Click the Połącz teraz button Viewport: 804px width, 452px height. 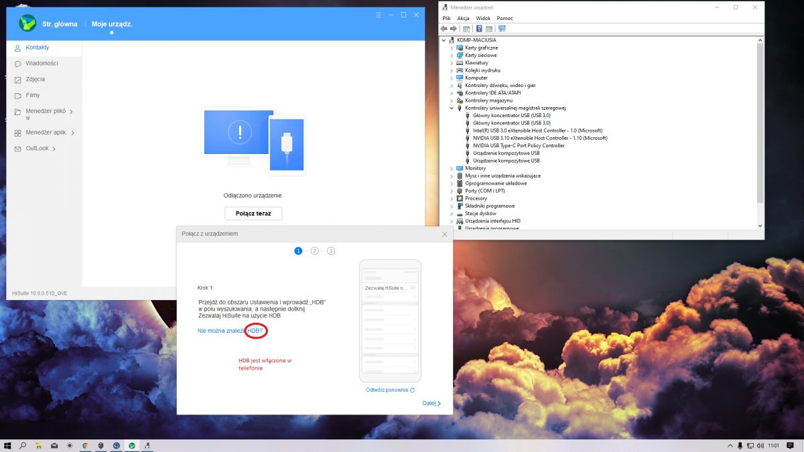click(x=253, y=214)
